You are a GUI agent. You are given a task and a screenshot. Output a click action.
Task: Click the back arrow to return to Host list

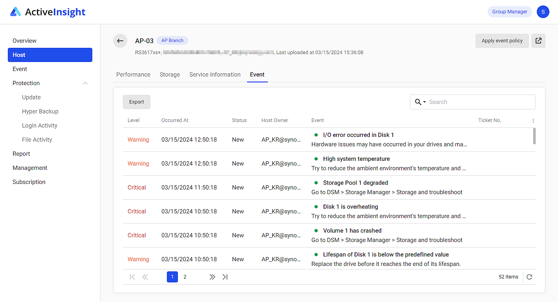pos(120,41)
